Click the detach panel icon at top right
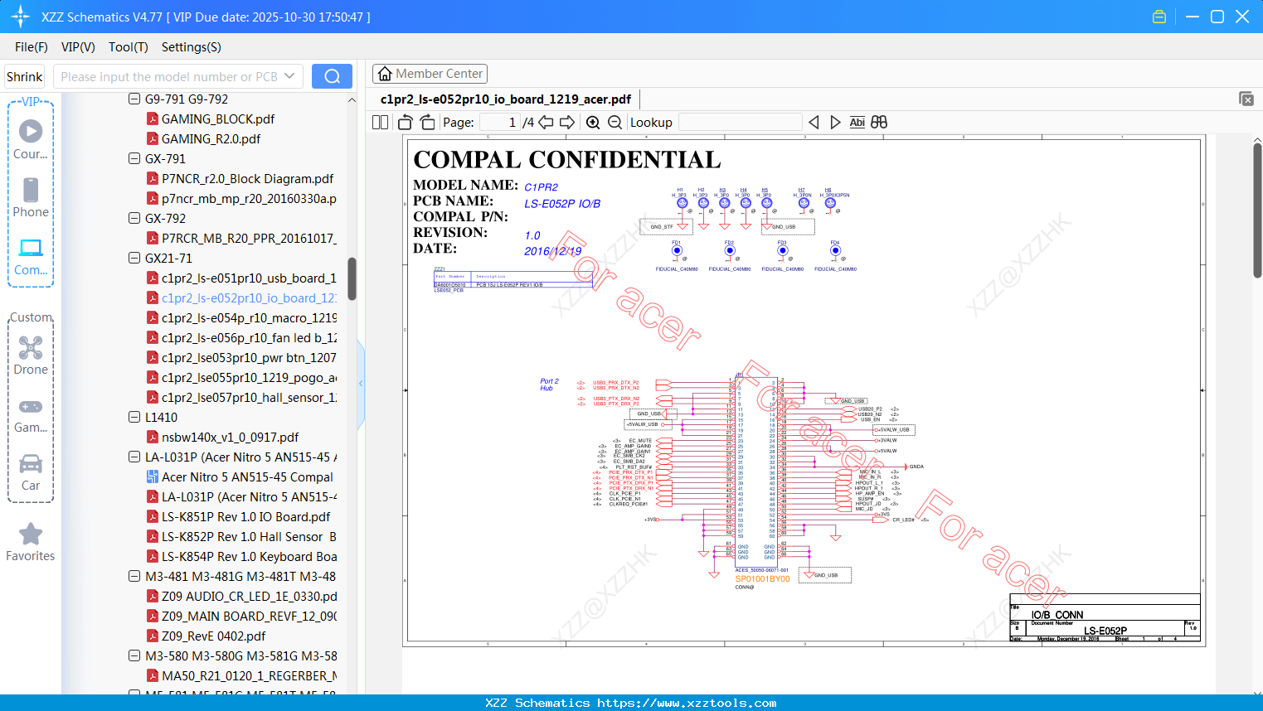The width and height of the screenshot is (1263, 711). (1246, 99)
